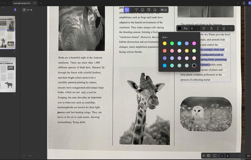
Task: Open a new tab with plus button
Action: coord(40,3)
